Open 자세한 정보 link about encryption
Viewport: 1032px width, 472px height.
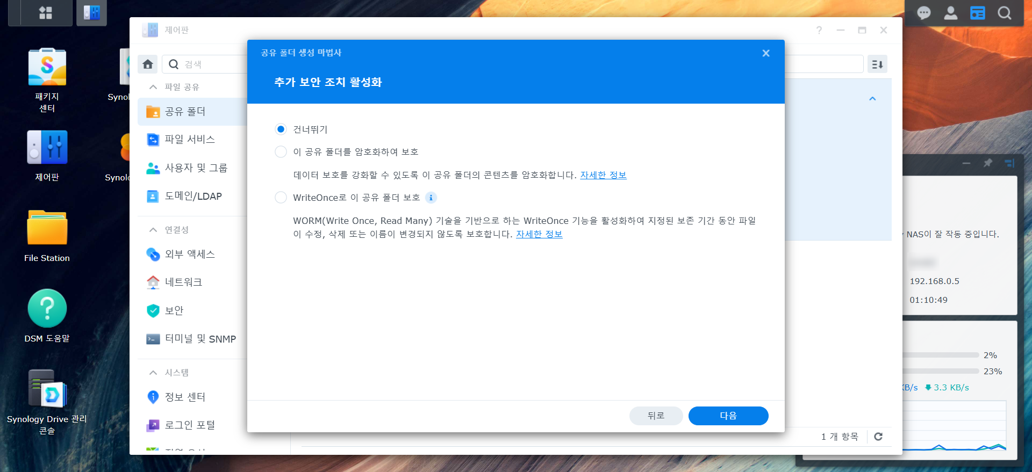pos(603,175)
